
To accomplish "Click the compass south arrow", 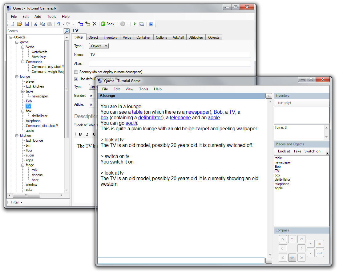I will pyautogui.click(x=292, y=257).
